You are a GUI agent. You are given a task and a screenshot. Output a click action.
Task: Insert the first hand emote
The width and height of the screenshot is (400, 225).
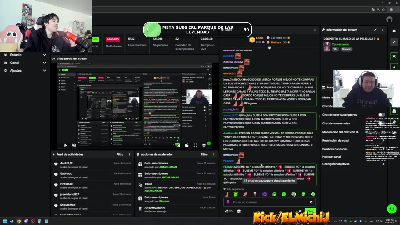click(227, 194)
